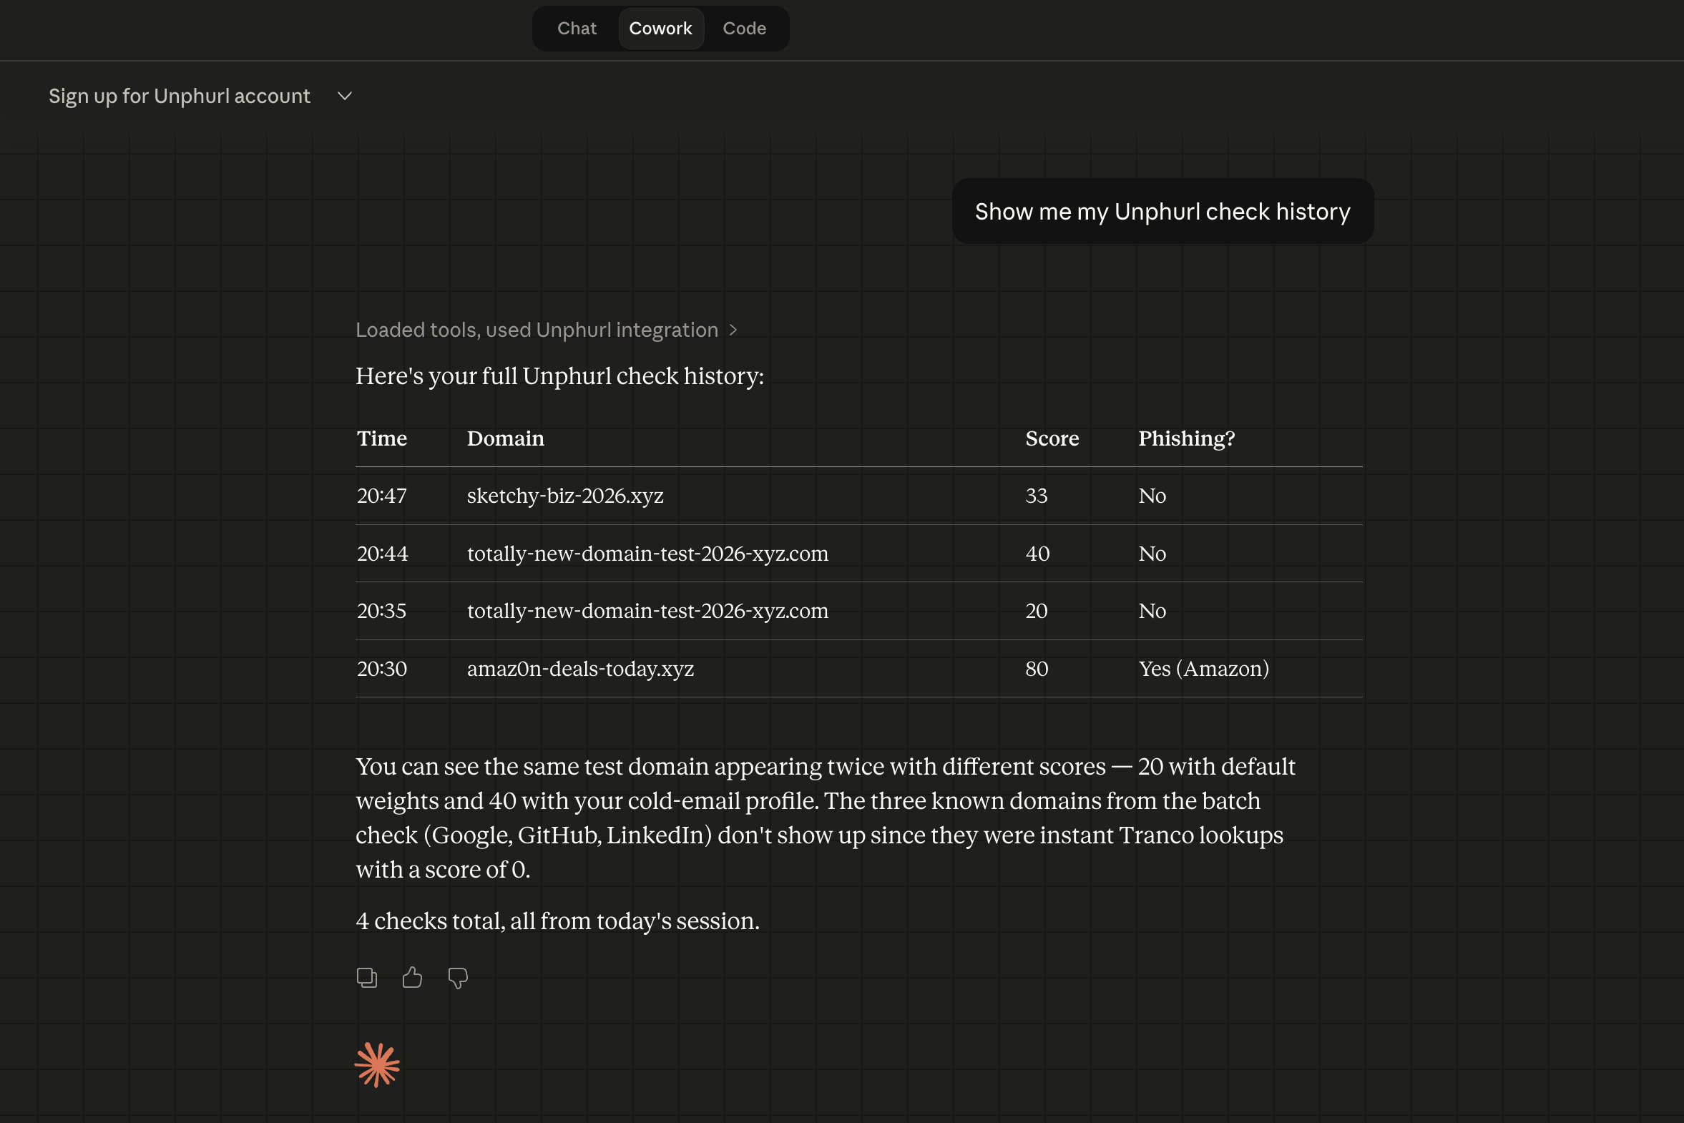Click the Phishing? column header

(1187, 438)
